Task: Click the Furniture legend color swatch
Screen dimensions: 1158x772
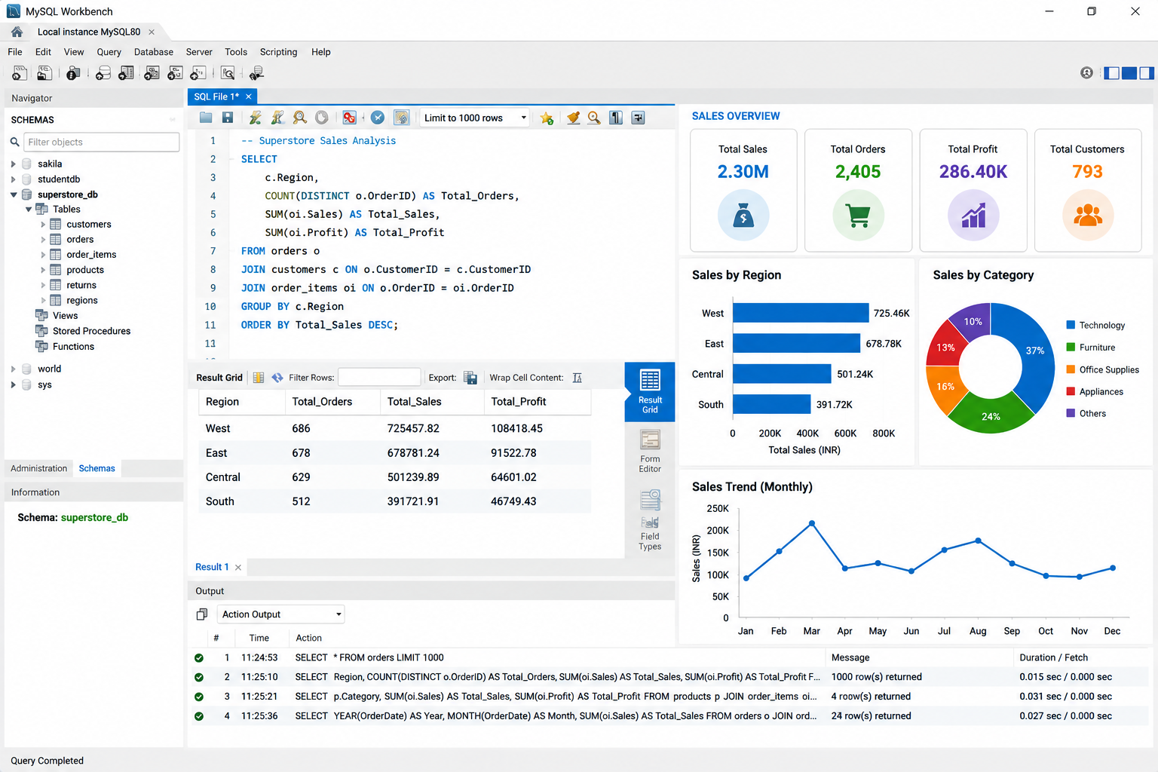Action: (1071, 347)
